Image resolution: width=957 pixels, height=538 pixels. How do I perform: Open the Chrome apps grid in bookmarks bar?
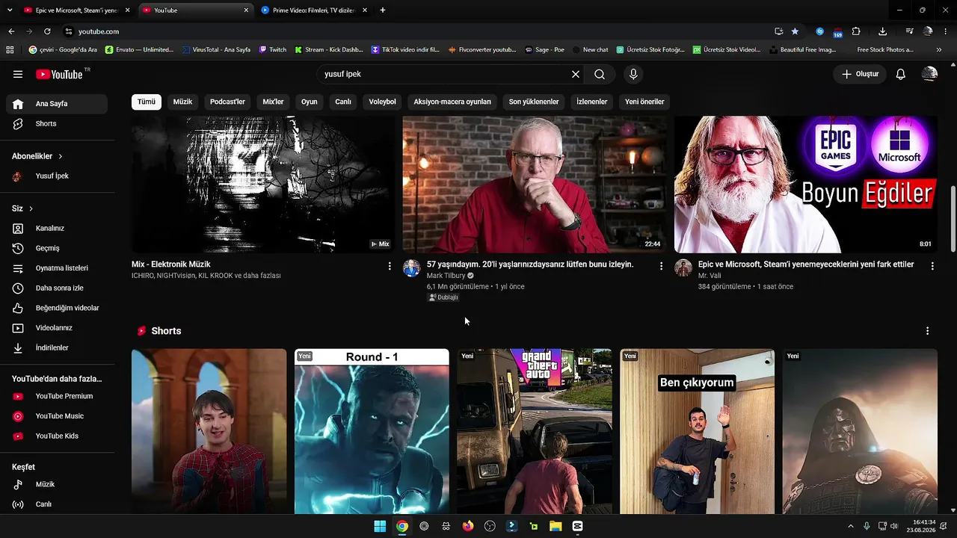[x=10, y=49]
